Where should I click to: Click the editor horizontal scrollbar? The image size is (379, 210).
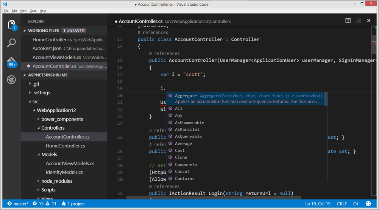214,198
